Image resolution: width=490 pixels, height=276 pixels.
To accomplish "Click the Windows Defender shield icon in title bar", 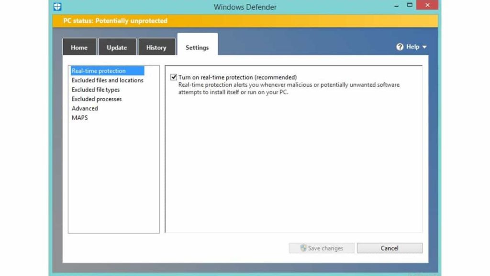I will click(x=57, y=7).
